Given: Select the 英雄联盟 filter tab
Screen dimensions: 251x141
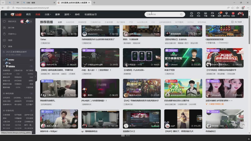Looking at the screenshot, I should click(x=82, y=22).
